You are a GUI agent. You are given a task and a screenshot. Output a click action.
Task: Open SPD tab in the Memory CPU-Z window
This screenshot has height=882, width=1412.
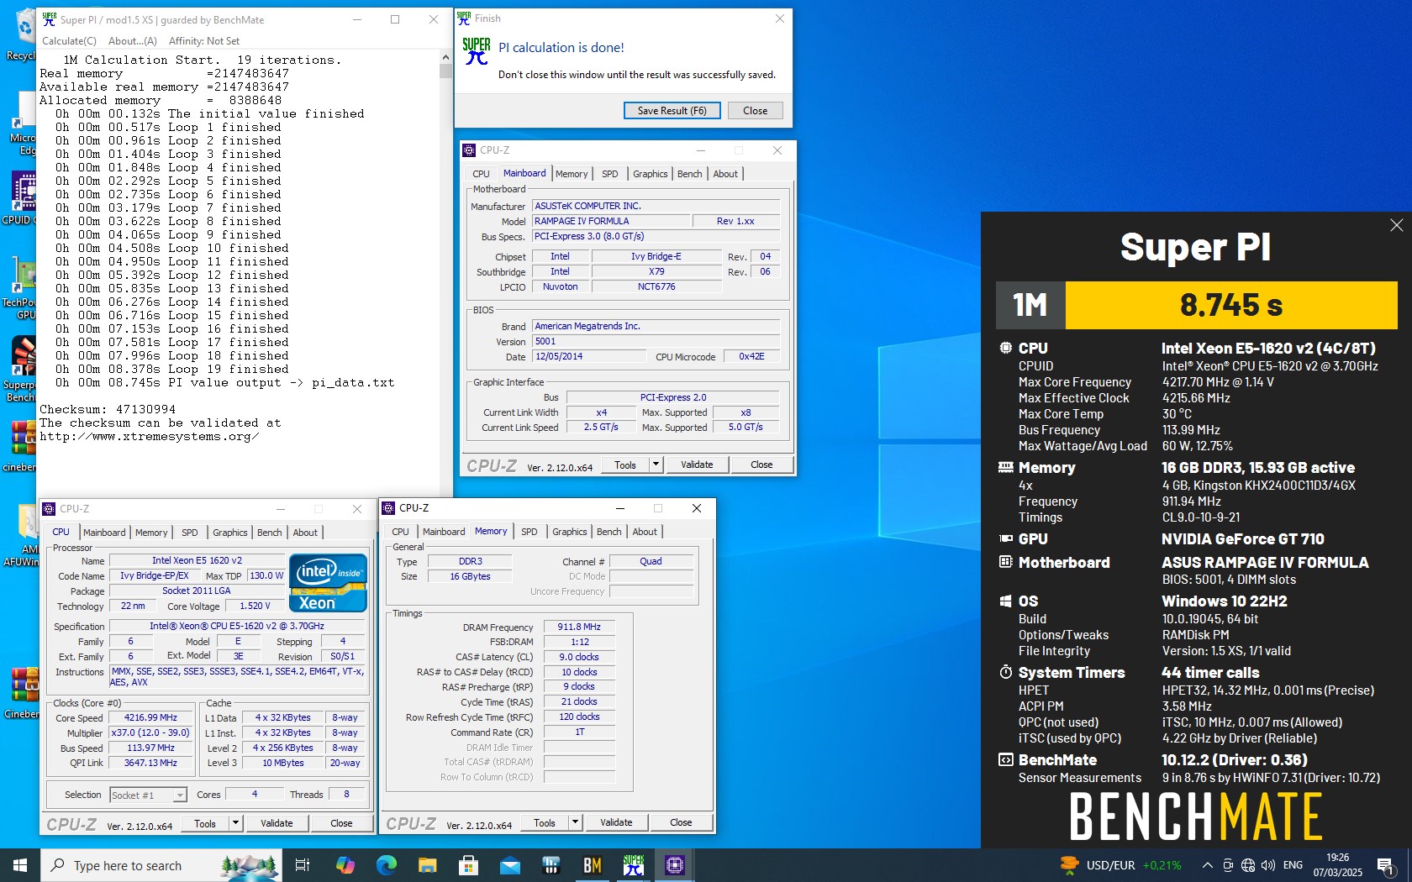click(529, 532)
